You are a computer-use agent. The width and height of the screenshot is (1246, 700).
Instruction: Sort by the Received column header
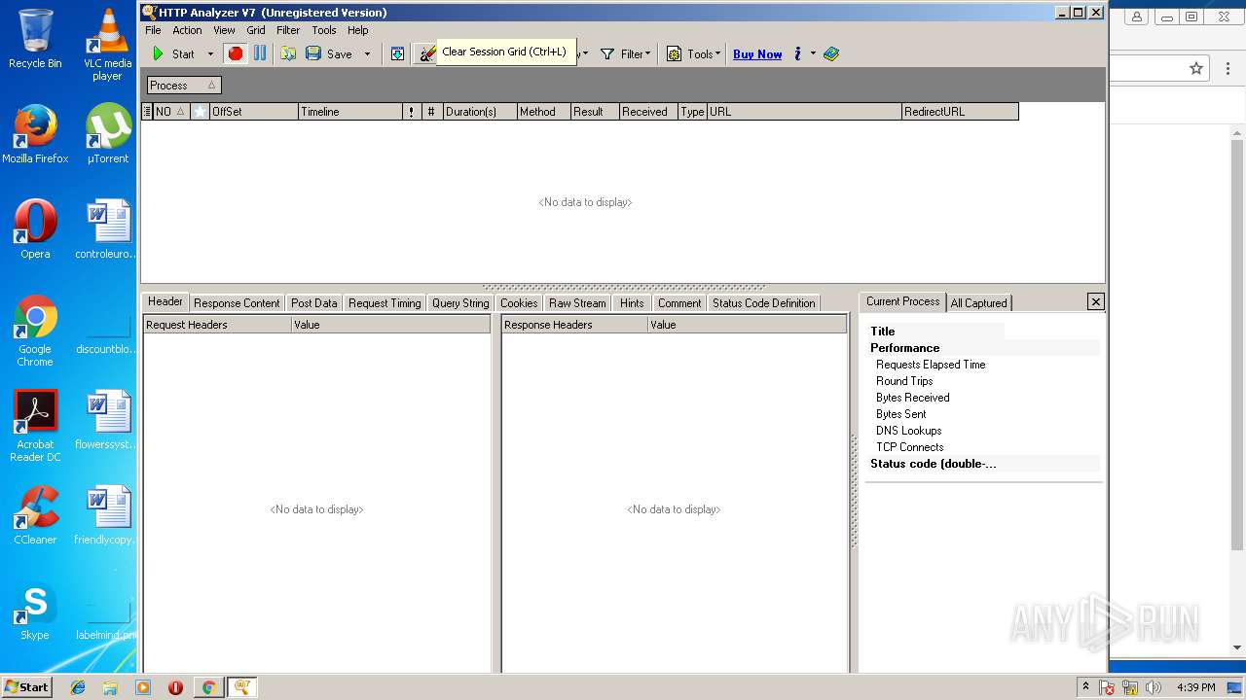click(x=648, y=112)
